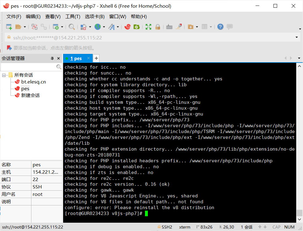The width and height of the screenshot is (303, 231).
Task: Click xterm in status bar
Action: [x=184, y=227]
